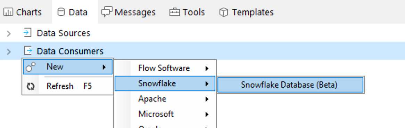Click the Data cylinder icon

click(61, 12)
